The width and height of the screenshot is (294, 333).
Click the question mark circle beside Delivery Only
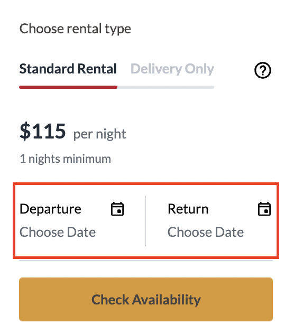coord(263,70)
